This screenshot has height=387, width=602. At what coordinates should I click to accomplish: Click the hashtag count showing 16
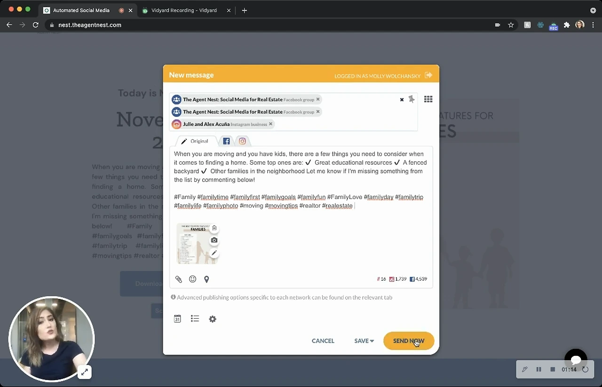381,279
